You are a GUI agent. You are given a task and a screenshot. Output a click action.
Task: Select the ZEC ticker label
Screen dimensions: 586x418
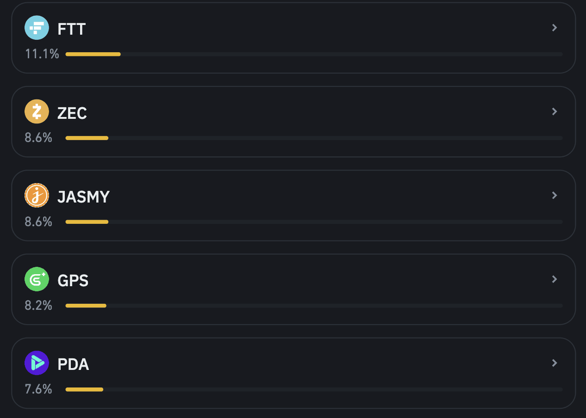click(72, 113)
